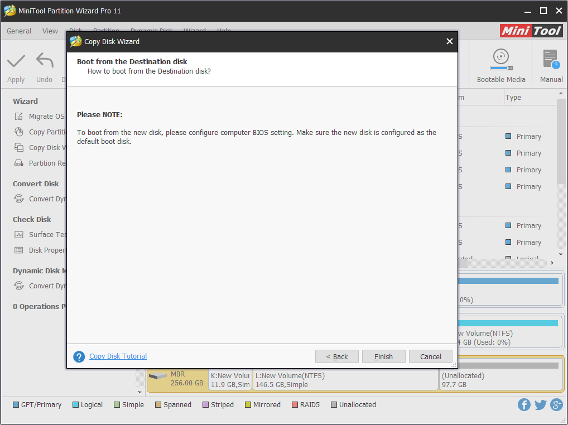Open the Facebook share icon
This screenshot has height=425, width=568.
(524, 405)
